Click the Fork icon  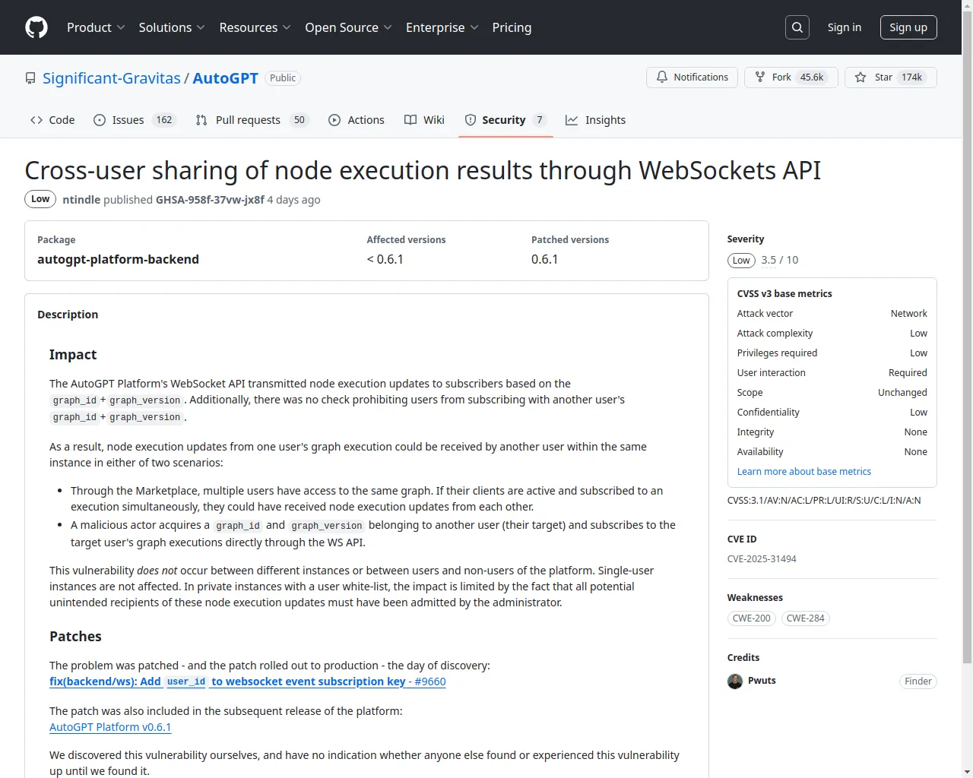760,77
